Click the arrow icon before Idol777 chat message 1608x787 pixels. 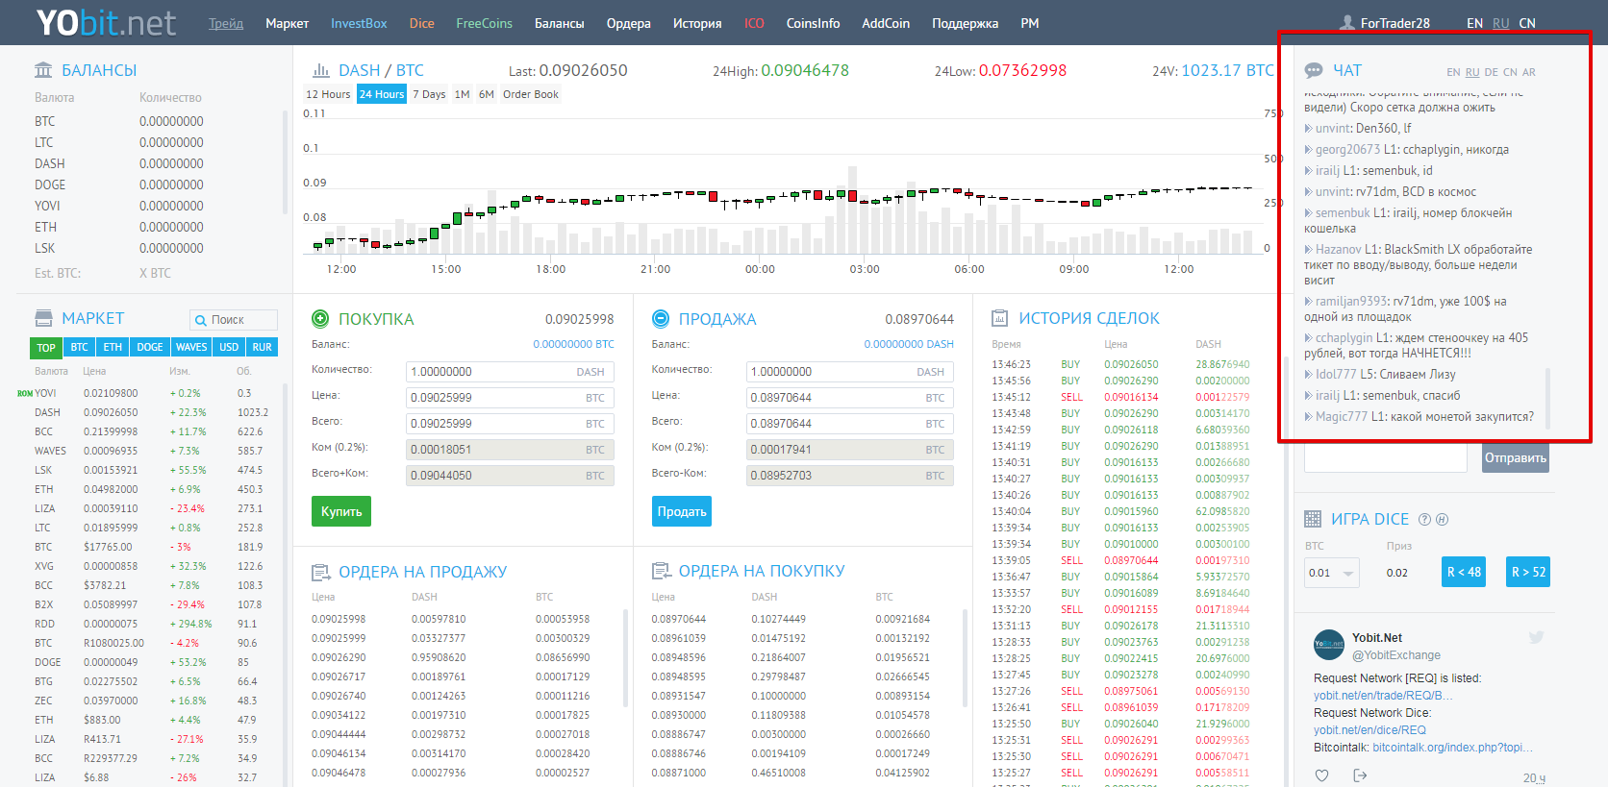[1308, 374]
